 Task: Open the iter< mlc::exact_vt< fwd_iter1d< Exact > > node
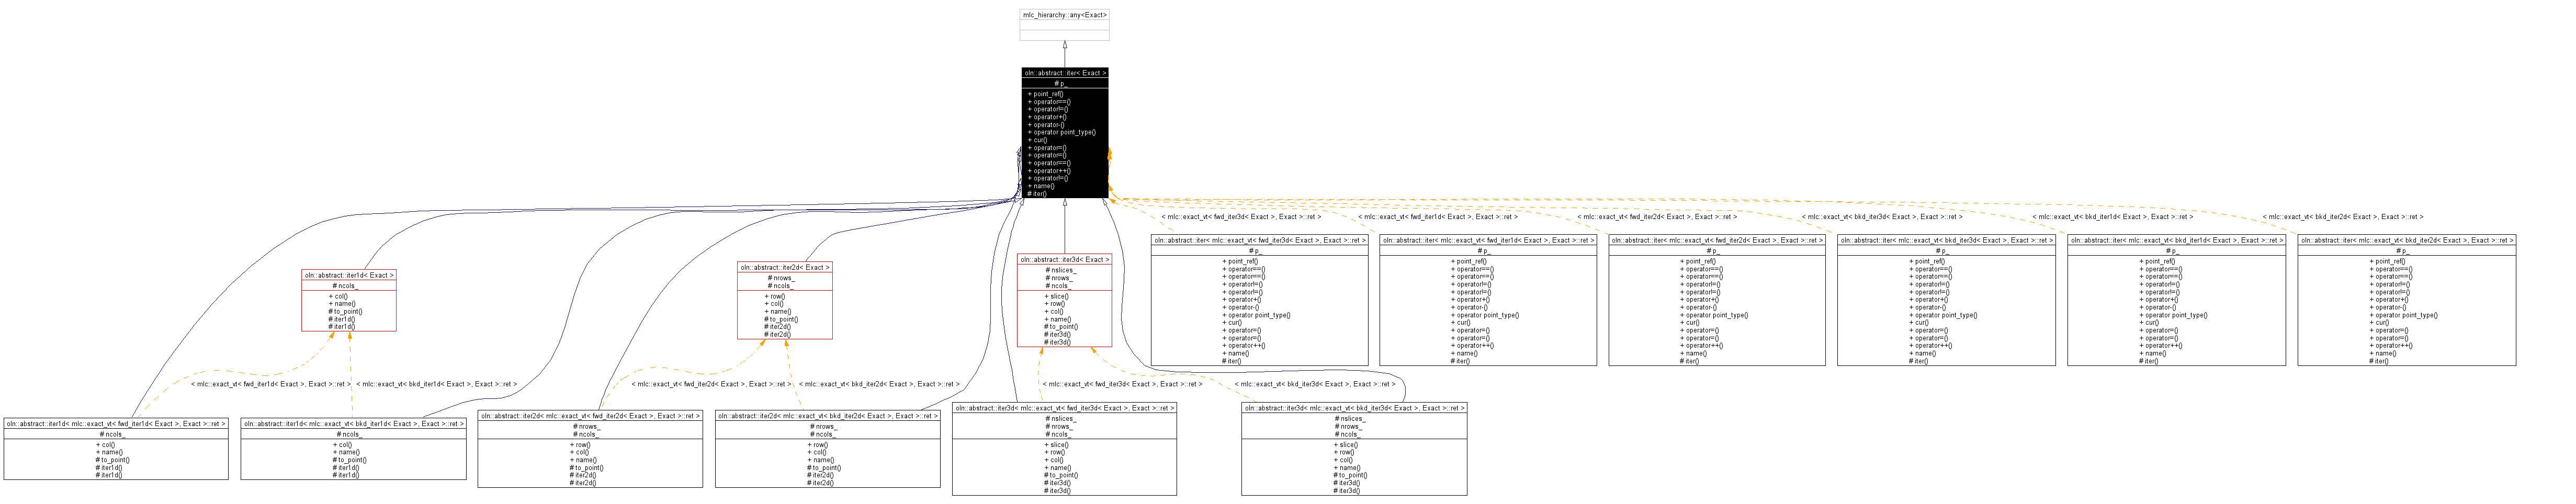click(x=1488, y=300)
